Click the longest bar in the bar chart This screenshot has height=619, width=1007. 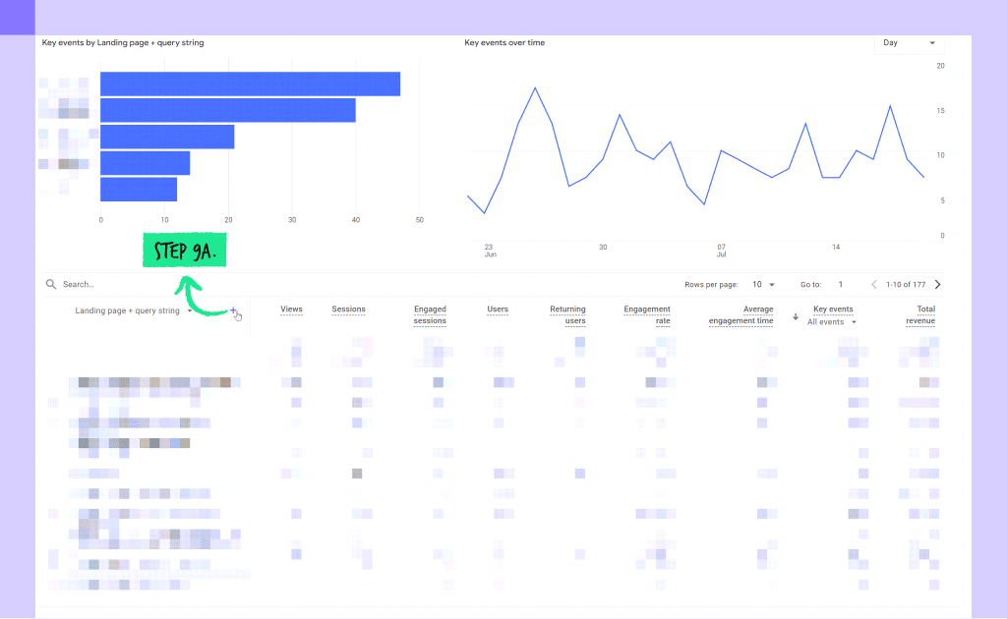tap(250, 84)
